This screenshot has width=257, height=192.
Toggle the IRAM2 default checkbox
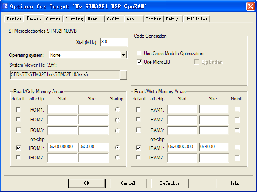(x=139, y=157)
